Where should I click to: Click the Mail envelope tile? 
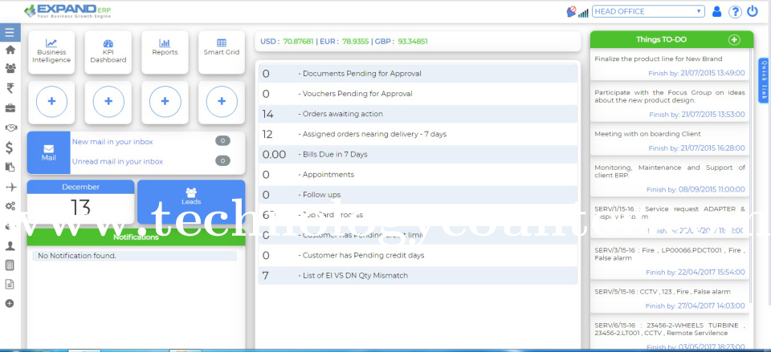click(49, 152)
